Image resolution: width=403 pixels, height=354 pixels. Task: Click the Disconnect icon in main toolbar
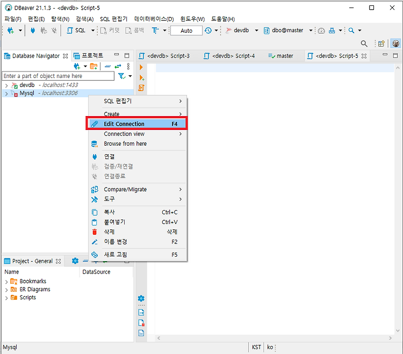tap(54, 31)
